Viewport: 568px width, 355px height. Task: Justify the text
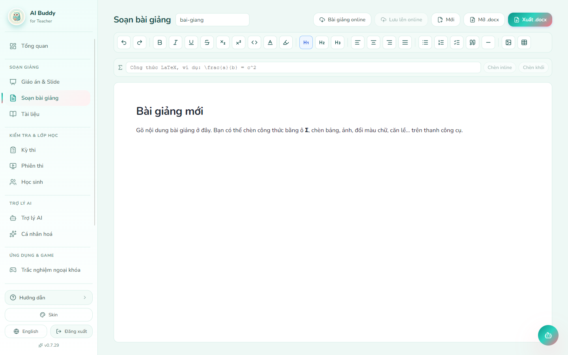[405, 43]
